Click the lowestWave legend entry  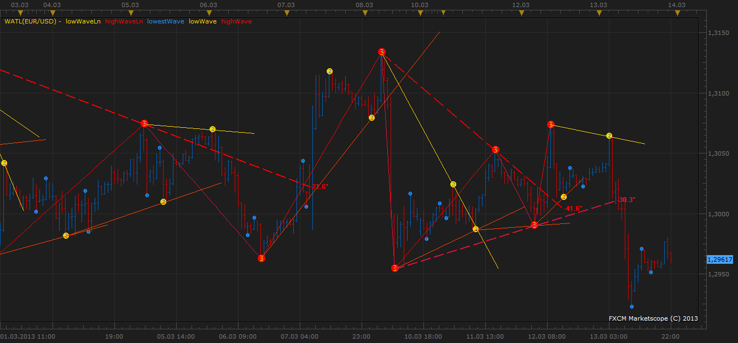pyautogui.click(x=166, y=22)
